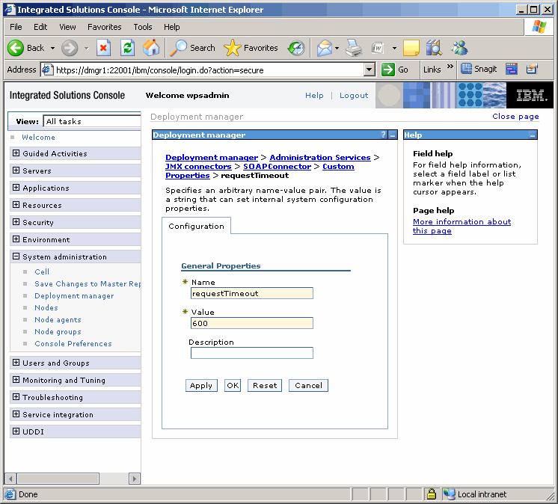Expand the Servers navigation section
The height and width of the screenshot is (504, 558).
click(x=16, y=170)
